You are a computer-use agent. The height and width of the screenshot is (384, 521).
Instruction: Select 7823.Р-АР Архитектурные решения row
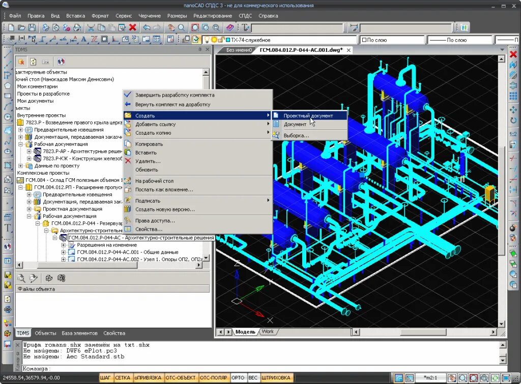tap(82, 151)
